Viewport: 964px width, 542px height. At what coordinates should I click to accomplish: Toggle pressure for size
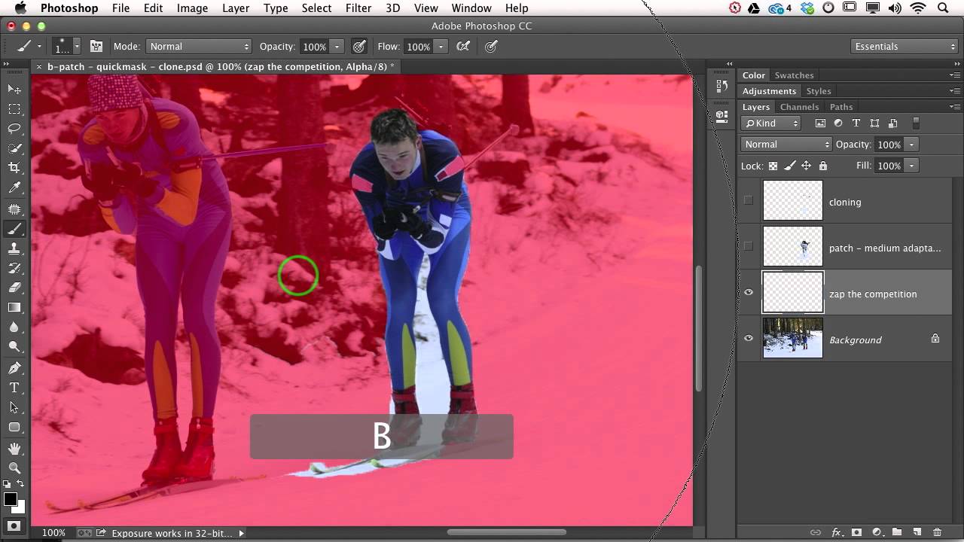[x=491, y=46]
